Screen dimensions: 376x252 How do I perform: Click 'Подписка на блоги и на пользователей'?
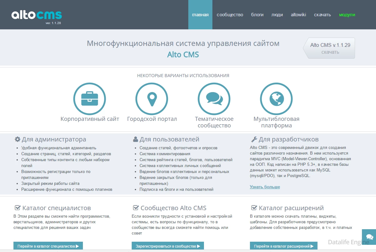coord(176,189)
